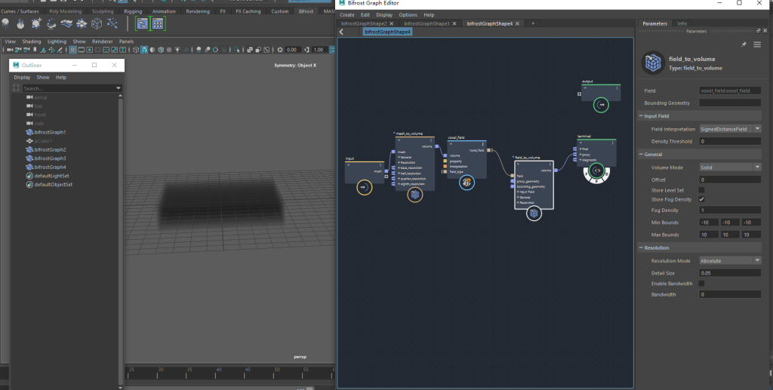Image resolution: width=773 pixels, height=390 pixels.
Task: Toggle the Store Level Set checkbox
Action: pos(701,189)
